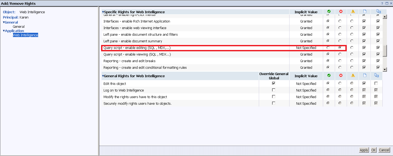393x156 pixels.
Task: Click Cancel to discard changes
Action: point(384,150)
